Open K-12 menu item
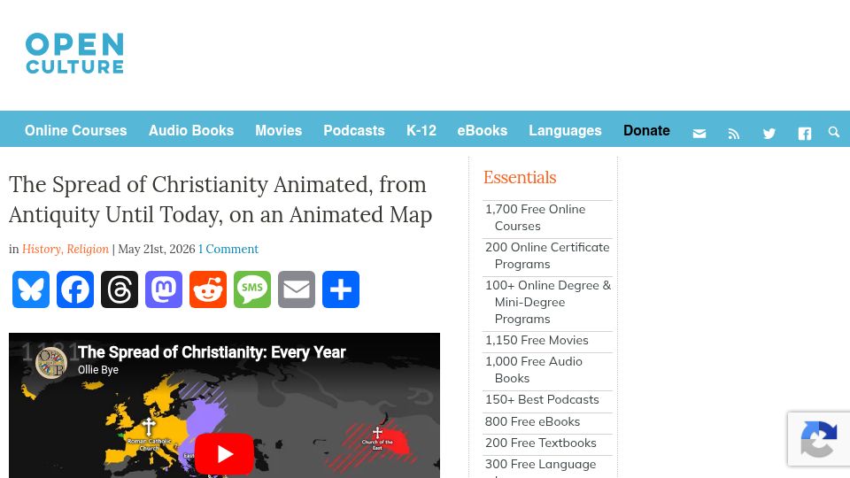Viewport: 850px width, 478px height. tap(421, 131)
